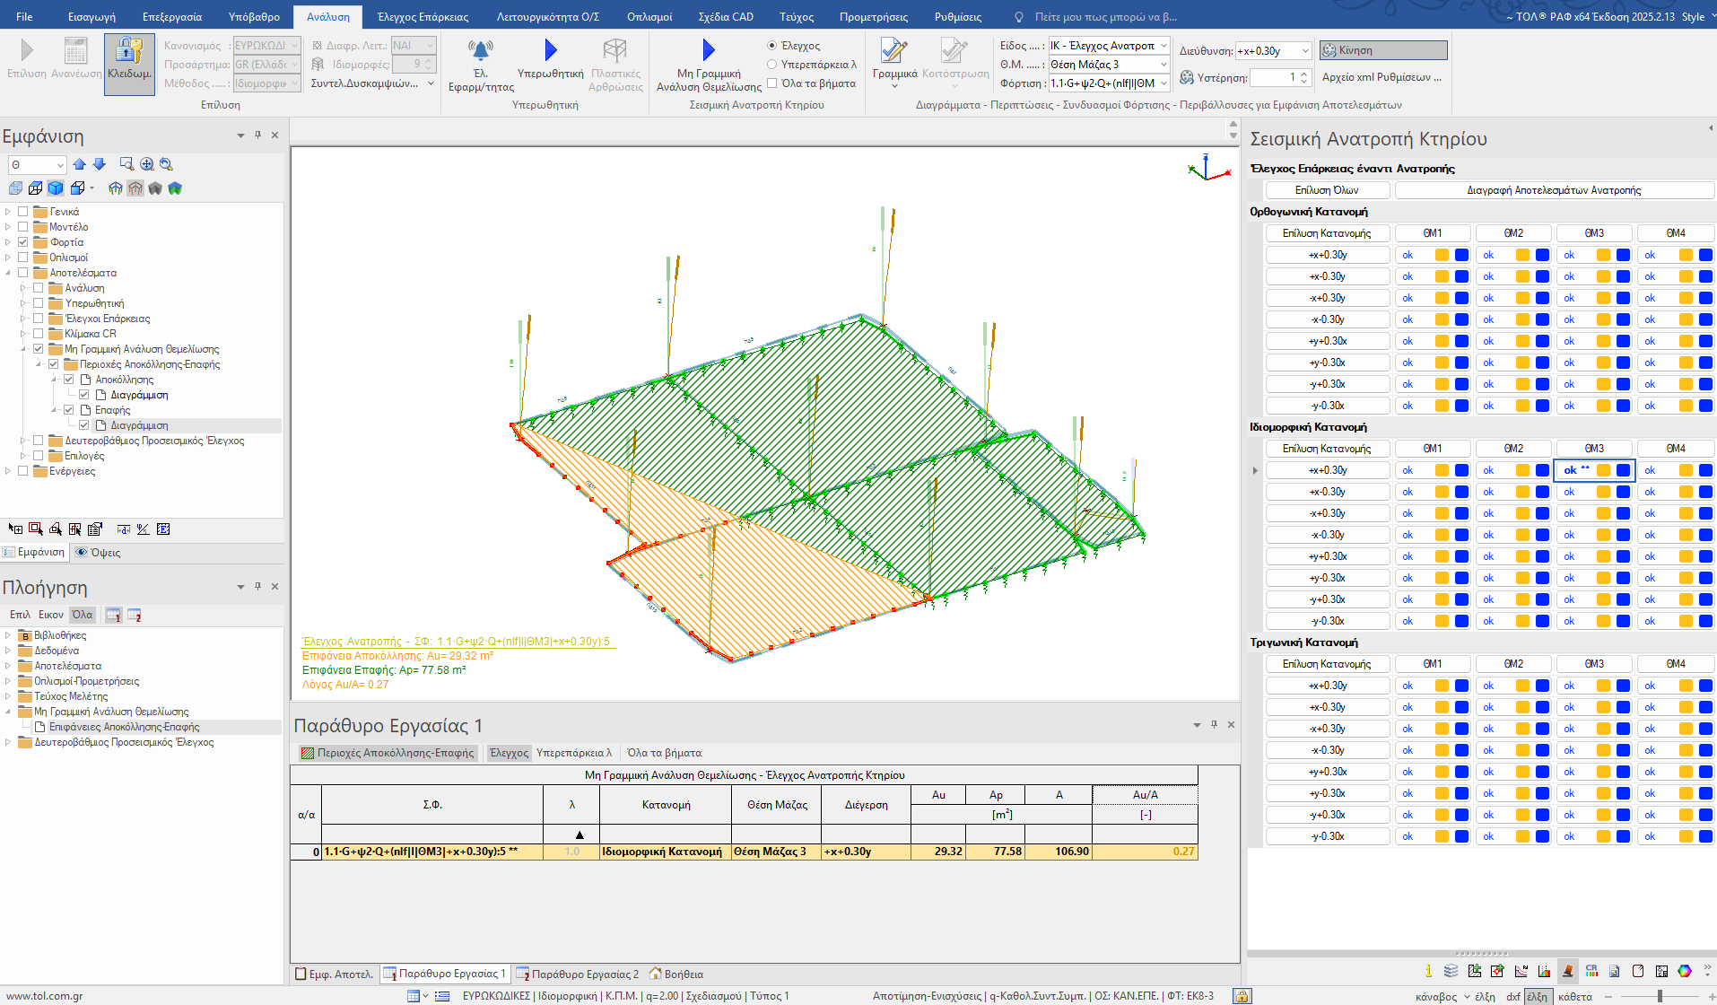Image resolution: width=1717 pixels, height=1005 pixels.
Task: Click Διαγραφή Αποτελεσμάτων Ανατροπής button
Action: point(1553,190)
